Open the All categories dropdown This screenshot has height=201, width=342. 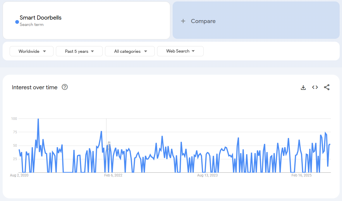pos(130,51)
